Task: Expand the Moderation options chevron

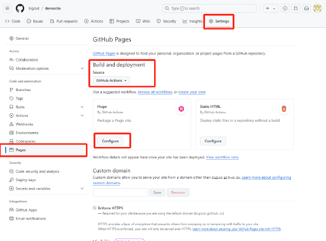Action: [82, 68]
